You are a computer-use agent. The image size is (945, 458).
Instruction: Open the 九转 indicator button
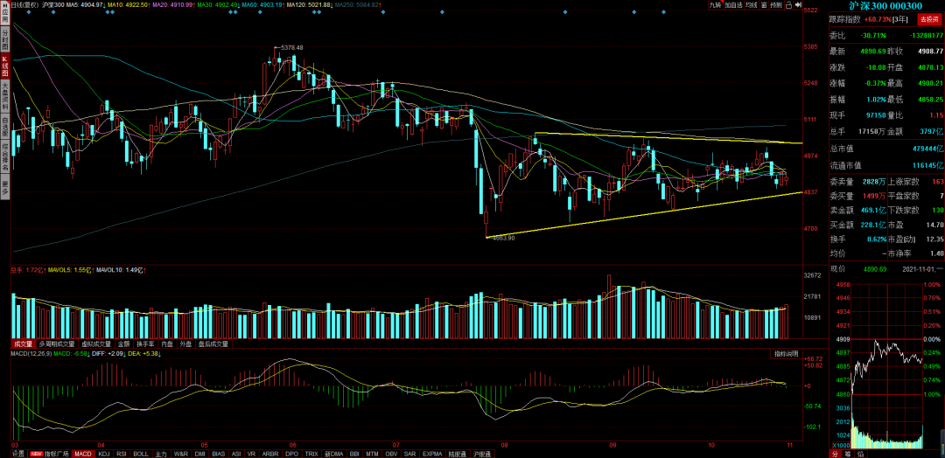click(716, 5)
